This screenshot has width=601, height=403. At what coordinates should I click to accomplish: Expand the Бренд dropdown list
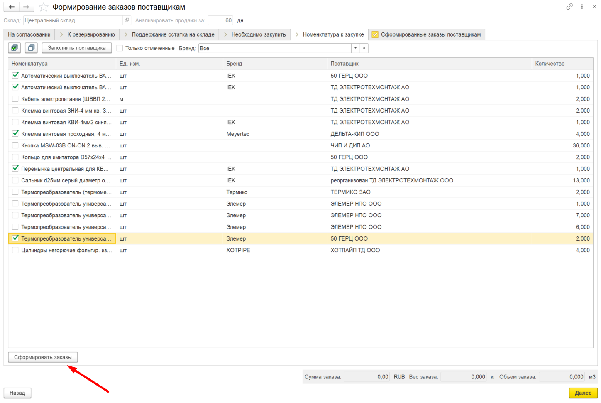click(x=355, y=48)
